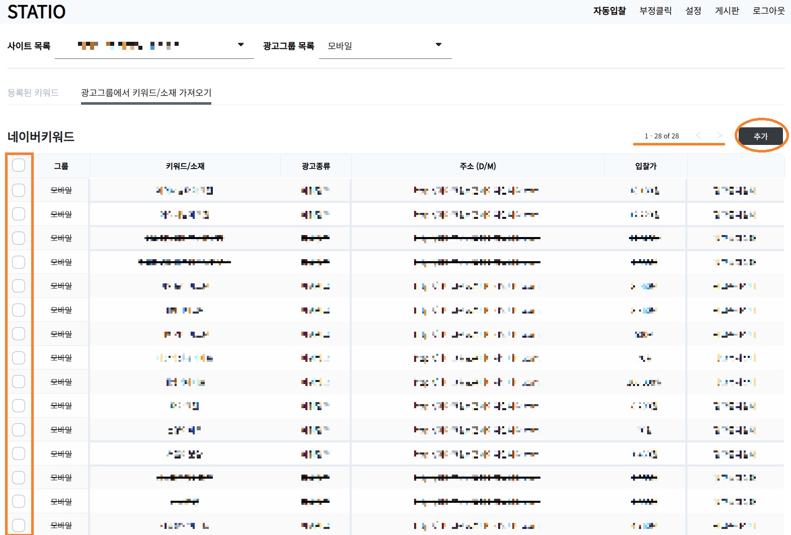Open the 광고그룹 목록 dropdown arrow
The width and height of the screenshot is (791, 535).
[x=438, y=45]
